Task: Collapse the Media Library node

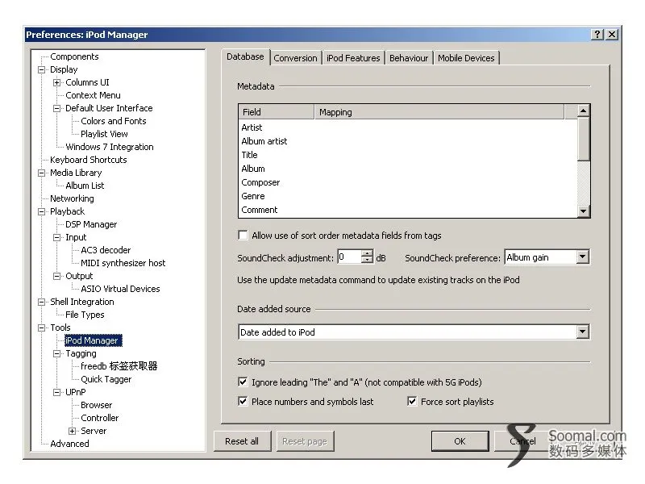Action: click(x=42, y=173)
